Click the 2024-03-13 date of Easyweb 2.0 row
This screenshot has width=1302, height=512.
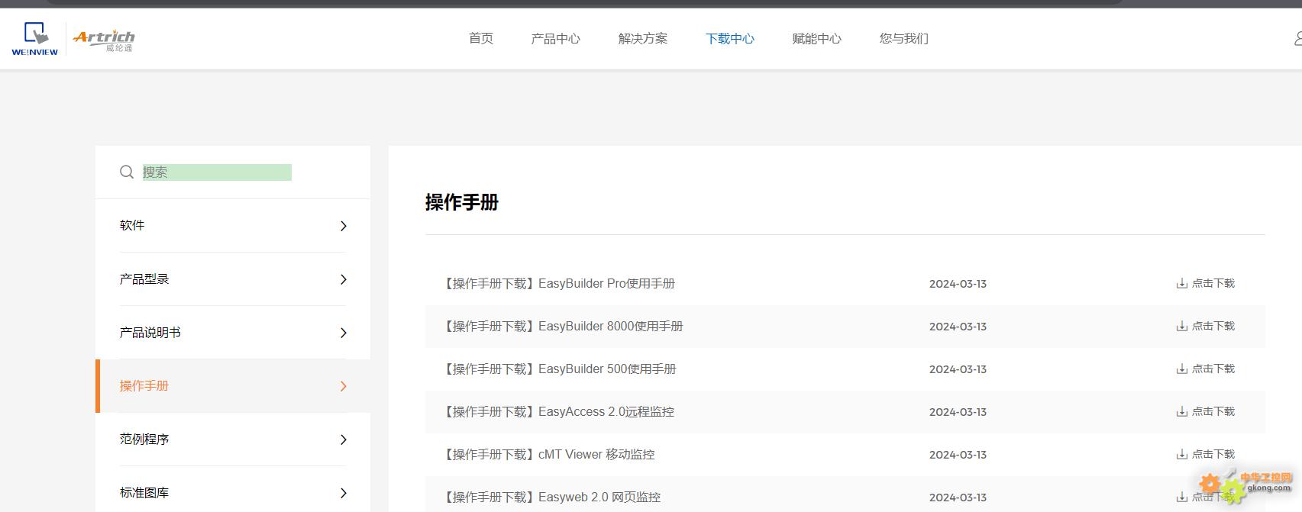[x=958, y=498]
